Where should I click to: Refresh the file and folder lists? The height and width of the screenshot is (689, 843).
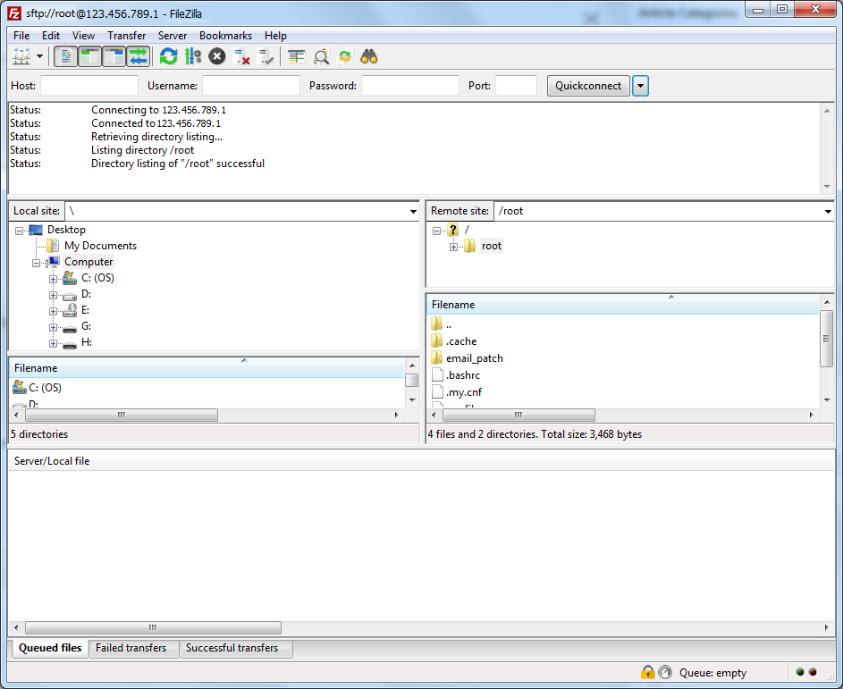tap(168, 56)
